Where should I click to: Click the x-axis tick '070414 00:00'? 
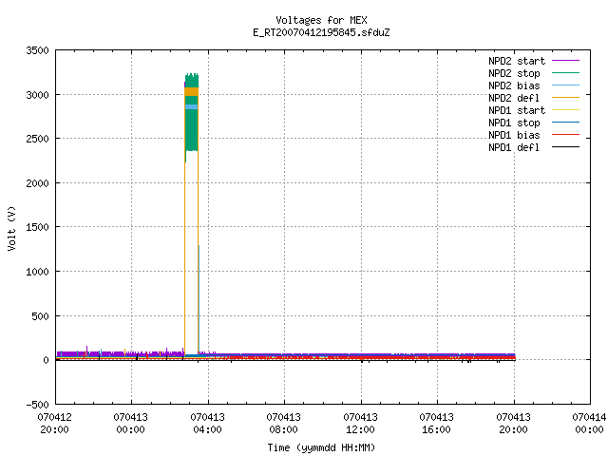pos(589,424)
